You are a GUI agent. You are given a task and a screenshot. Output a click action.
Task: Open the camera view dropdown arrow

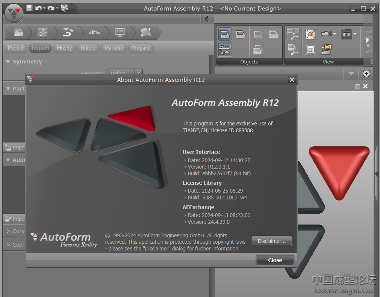[x=335, y=34]
